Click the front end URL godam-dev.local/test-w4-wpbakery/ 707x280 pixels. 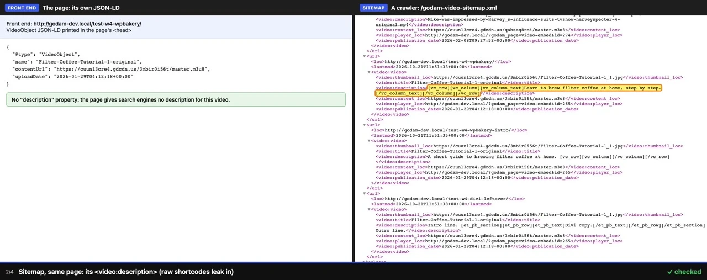[87, 24]
